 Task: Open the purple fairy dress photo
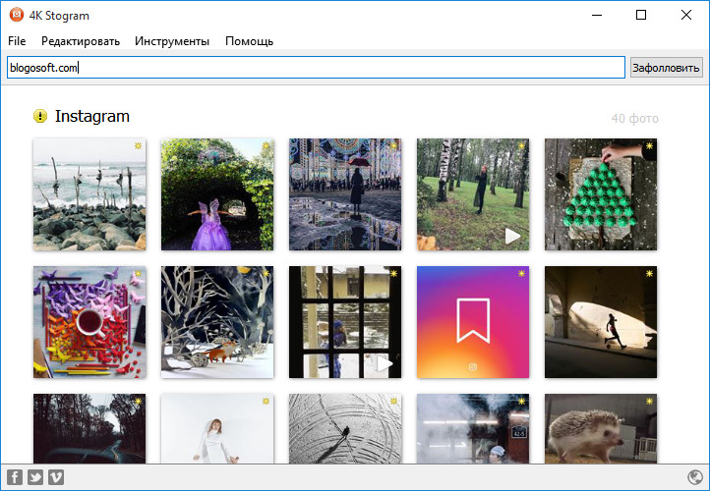[x=217, y=194]
